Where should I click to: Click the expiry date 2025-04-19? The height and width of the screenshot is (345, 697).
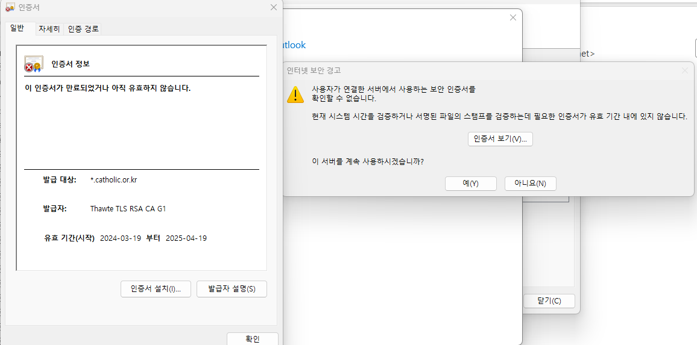click(186, 238)
